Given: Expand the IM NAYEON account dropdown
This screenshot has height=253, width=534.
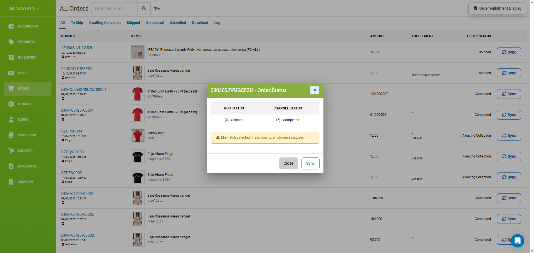Looking at the screenshot, I should [24, 9].
